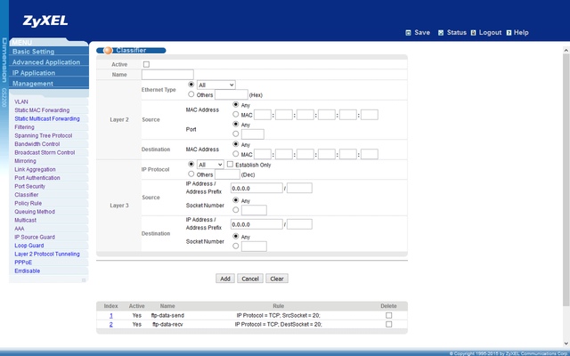This screenshot has height=356, width=570.
Task: Check Delete box for ftp-data-send rule
Action: click(x=388, y=315)
